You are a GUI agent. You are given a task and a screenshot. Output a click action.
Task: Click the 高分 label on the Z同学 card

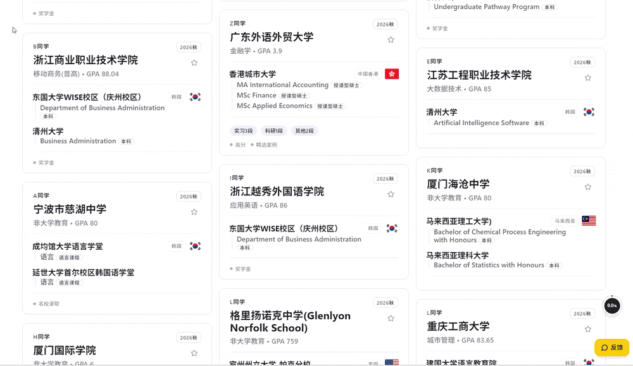[240, 145]
